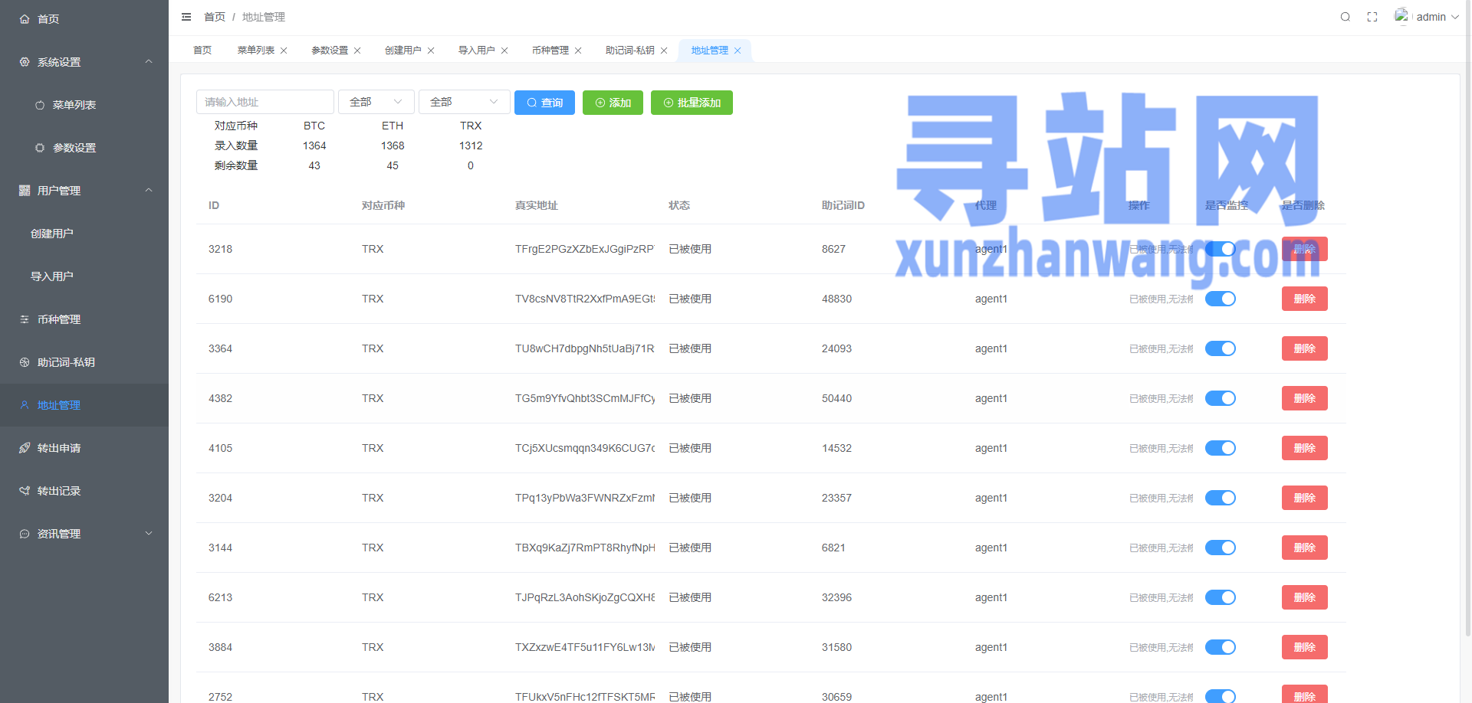Click the 转出申请 rocket icon in sidebar
Screen dimensions: 1472x703
click(25, 448)
